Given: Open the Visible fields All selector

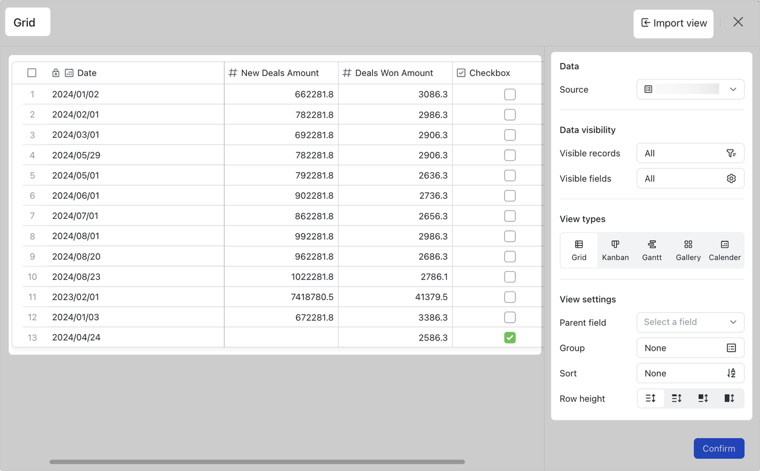Looking at the screenshot, I should pyautogui.click(x=691, y=179).
